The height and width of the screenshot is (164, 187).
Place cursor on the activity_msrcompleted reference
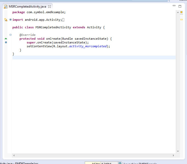coord(88,46)
